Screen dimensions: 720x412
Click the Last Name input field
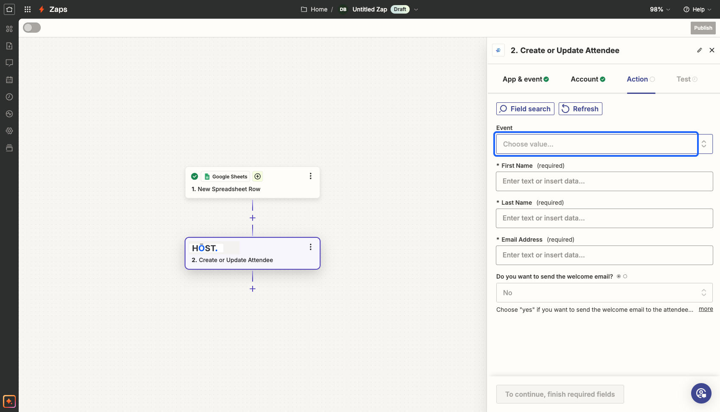click(605, 218)
